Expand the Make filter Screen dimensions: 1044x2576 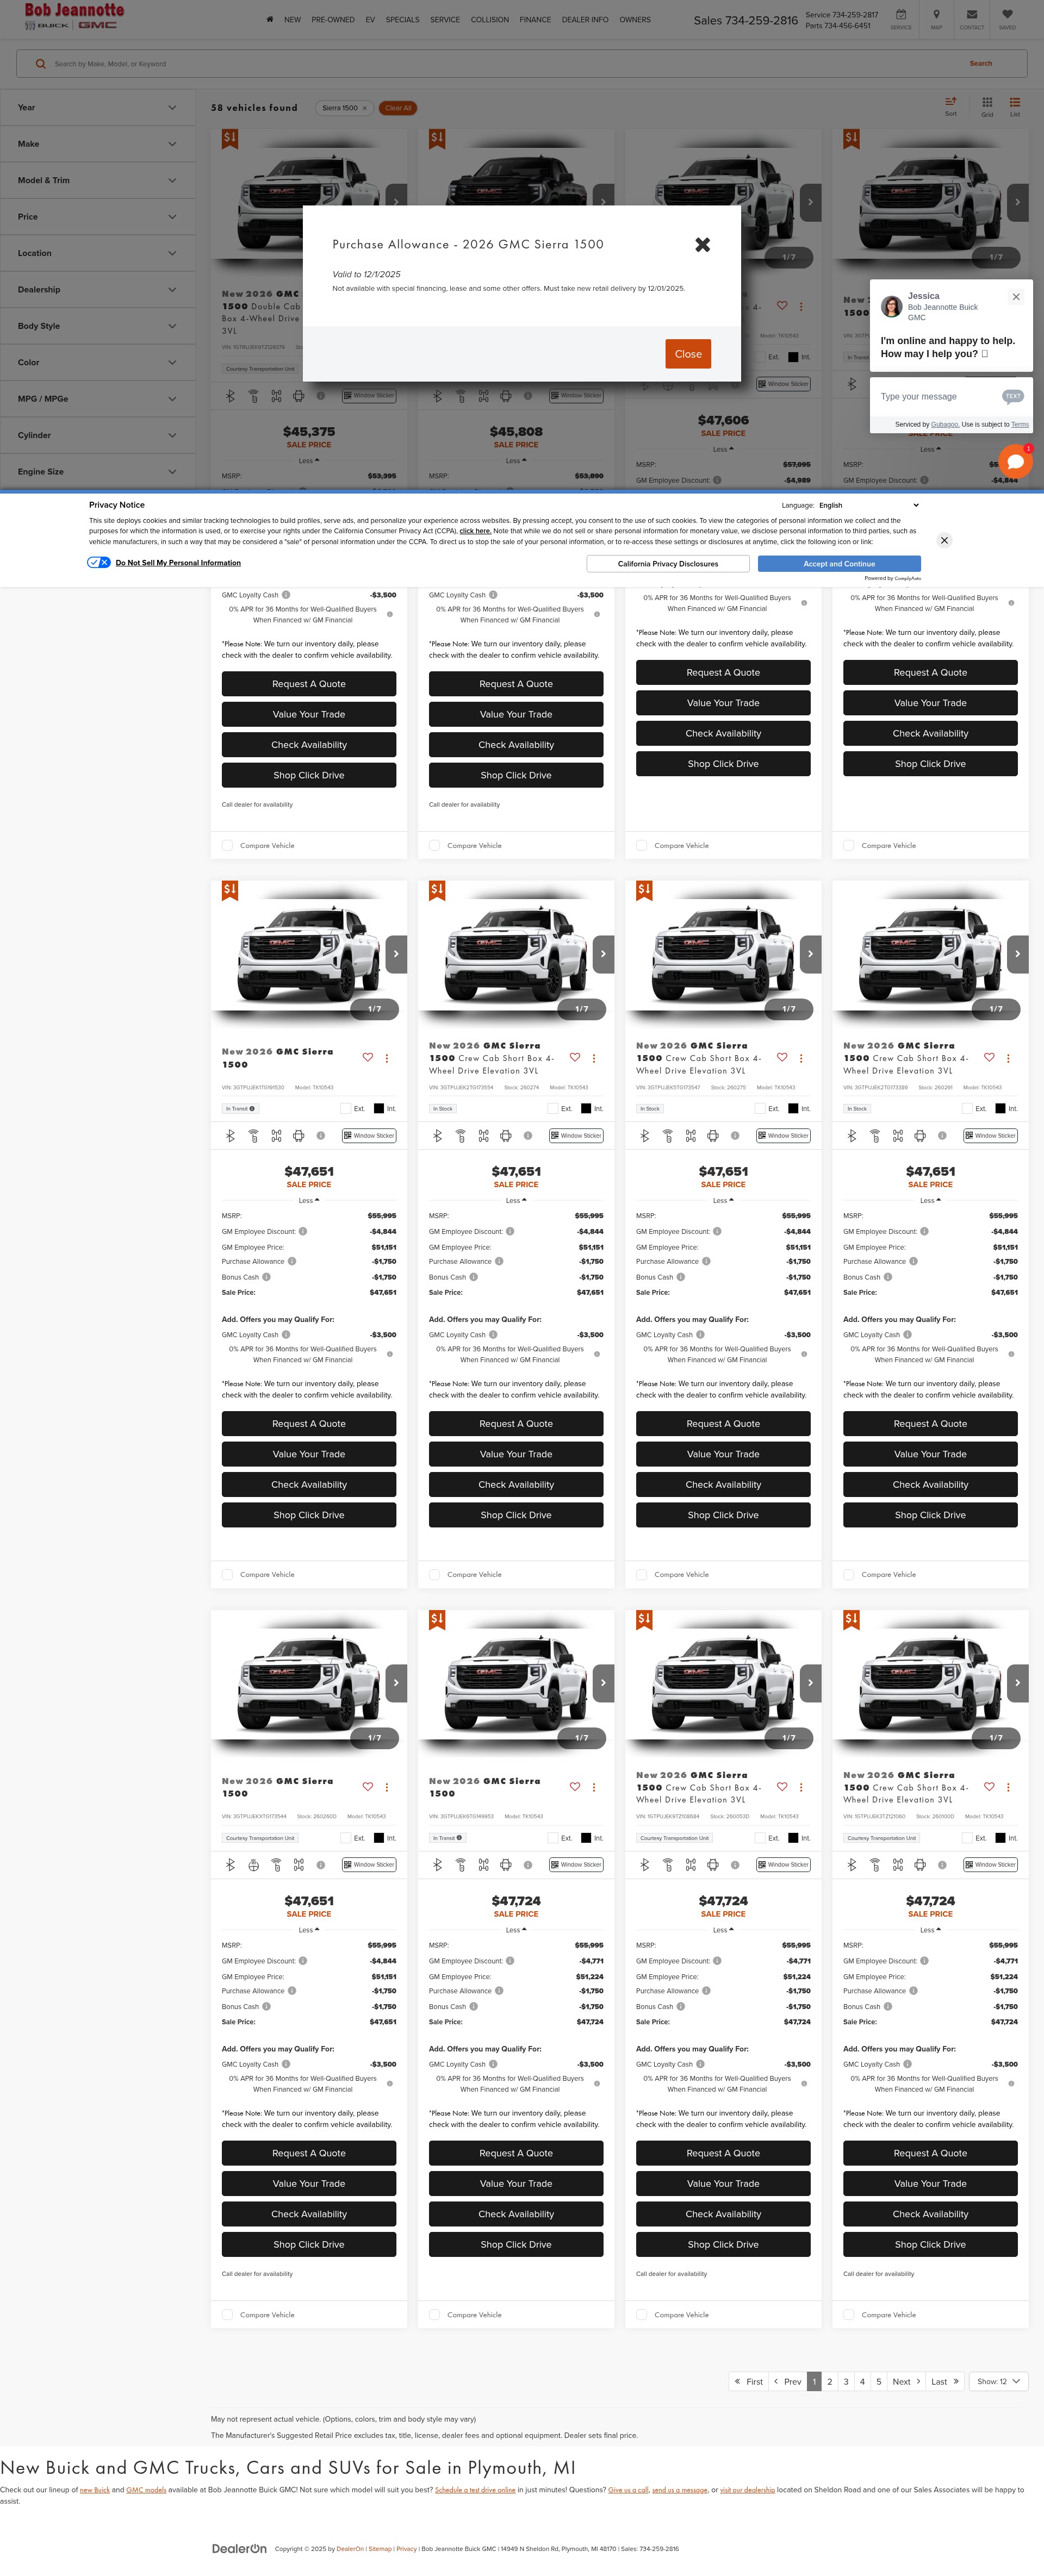(x=98, y=144)
